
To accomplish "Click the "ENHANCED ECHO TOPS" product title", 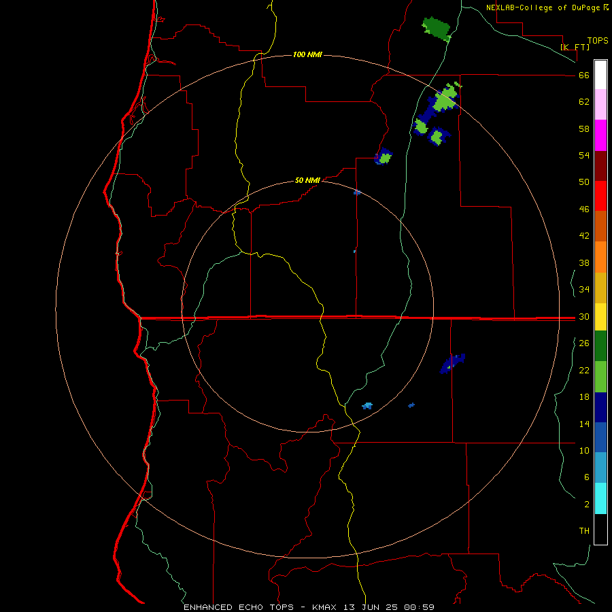I will point(239,607).
